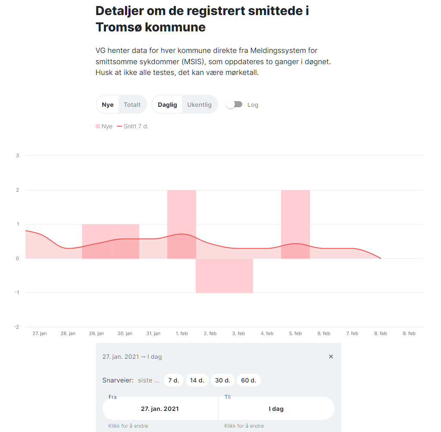Viewport: 441px width, 432px height.
Task: Choose the 14 d. shortcut
Action: 197,380
